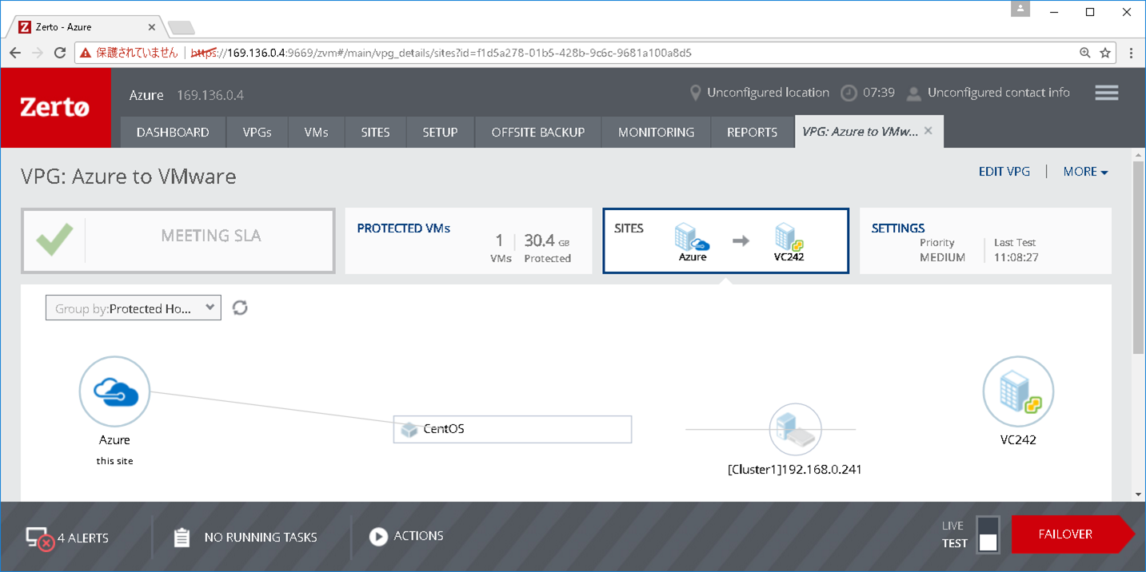1146x572 pixels.
Task: Click the 11:08:27 last test time
Action: click(x=1016, y=258)
